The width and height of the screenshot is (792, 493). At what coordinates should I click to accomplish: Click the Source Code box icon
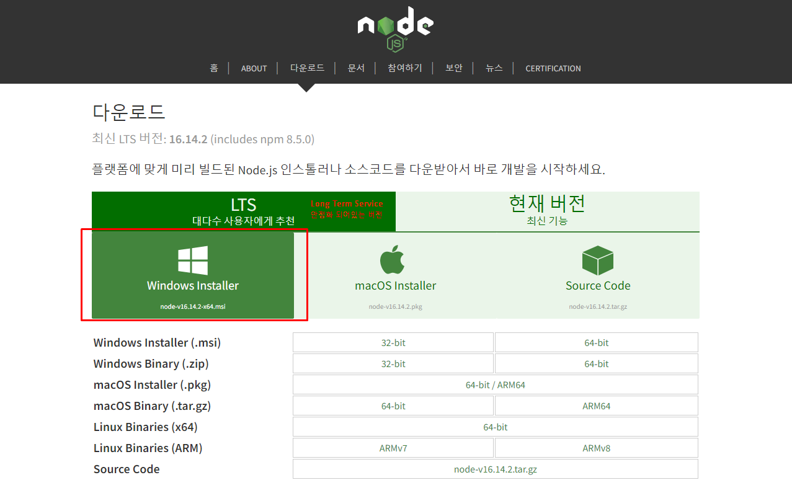point(598,260)
